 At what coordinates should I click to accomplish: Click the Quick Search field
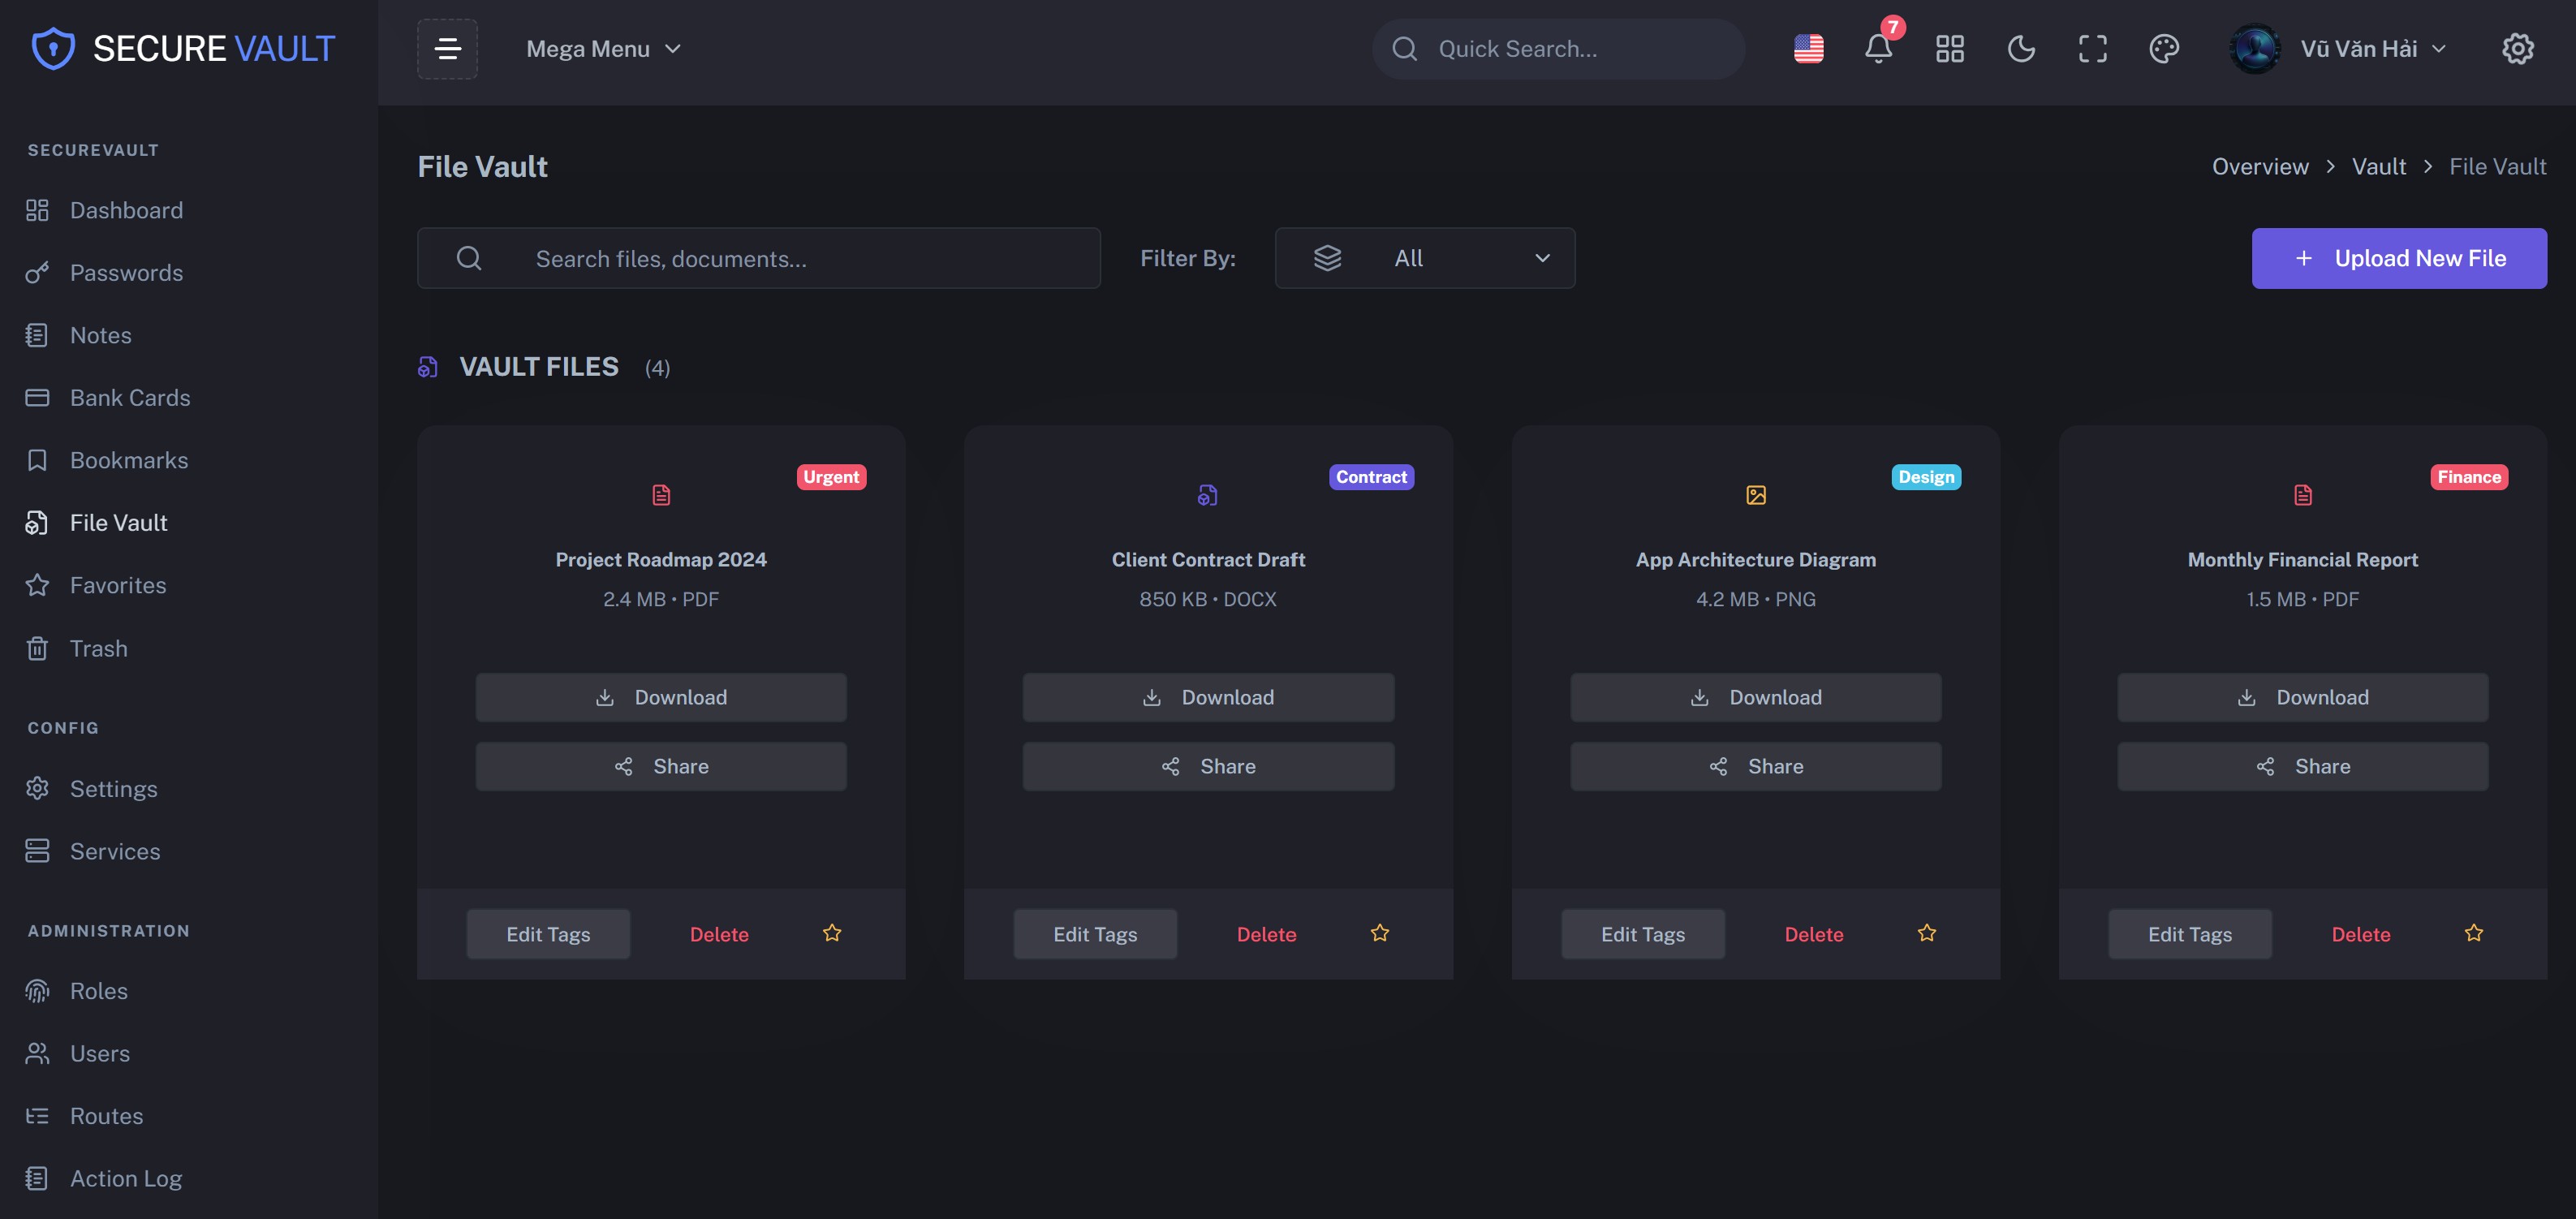[1558, 49]
